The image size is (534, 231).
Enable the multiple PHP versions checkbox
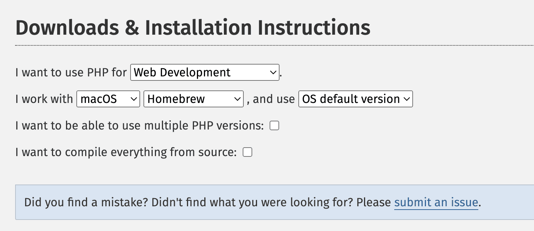[x=274, y=126]
